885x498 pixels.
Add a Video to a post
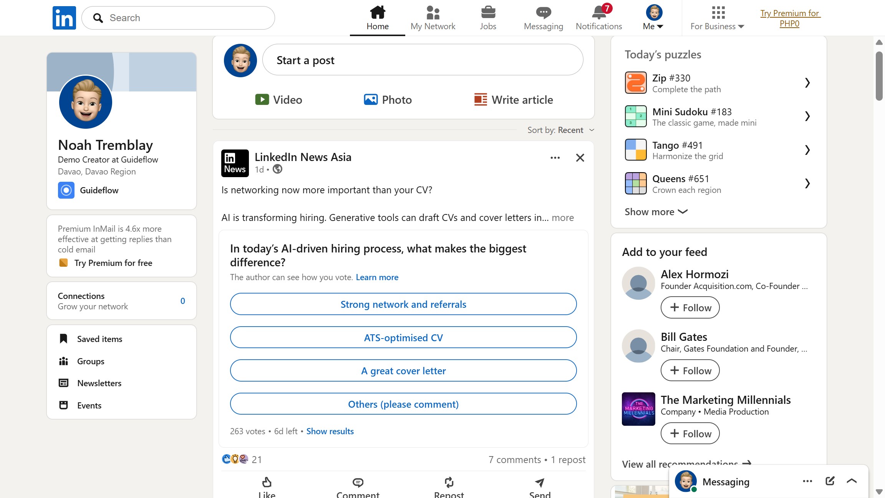(x=278, y=100)
